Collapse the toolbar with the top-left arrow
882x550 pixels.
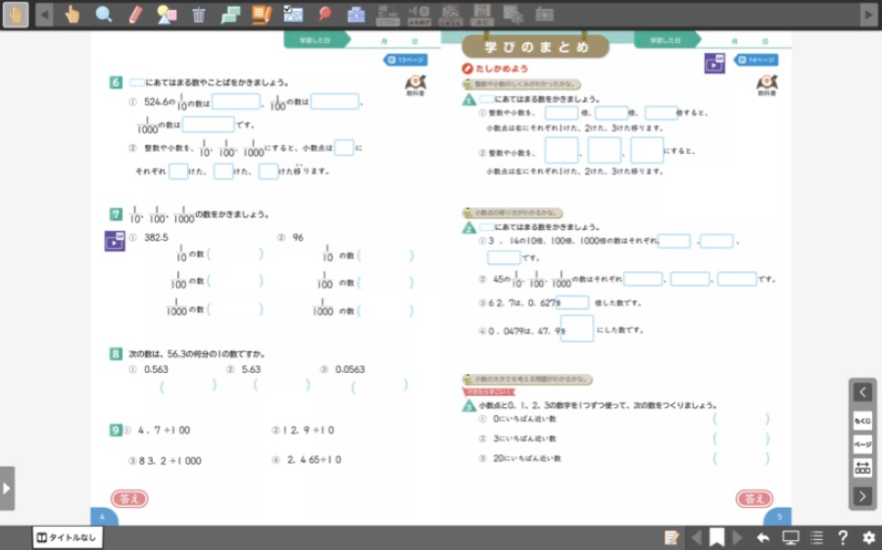coord(44,14)
